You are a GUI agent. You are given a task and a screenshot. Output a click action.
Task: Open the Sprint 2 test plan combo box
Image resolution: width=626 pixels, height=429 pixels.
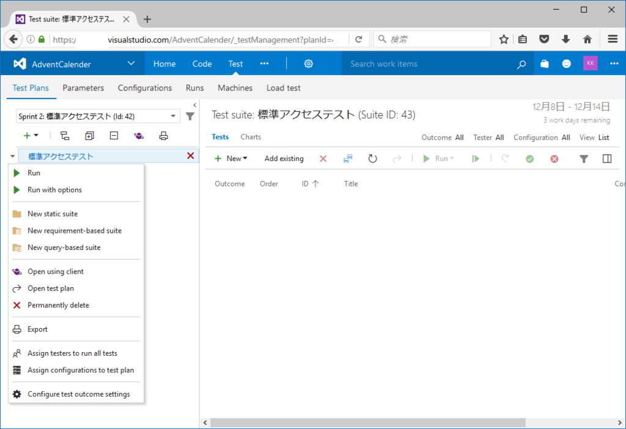(x=98, y=116)
